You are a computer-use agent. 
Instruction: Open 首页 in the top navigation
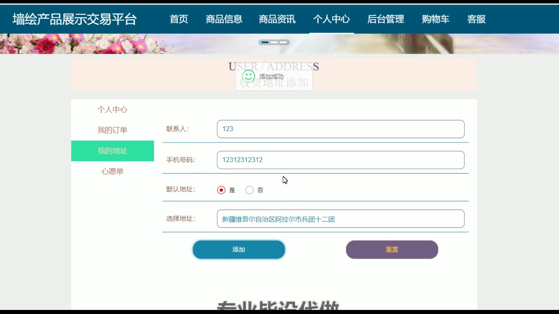point(179,19)
